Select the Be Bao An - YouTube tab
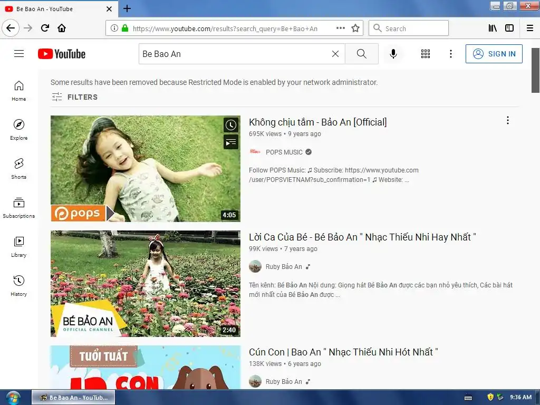This screenshot has width=540, height=405. 59,9
